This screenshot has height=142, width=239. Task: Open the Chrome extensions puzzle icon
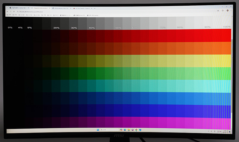coord(223,10)
